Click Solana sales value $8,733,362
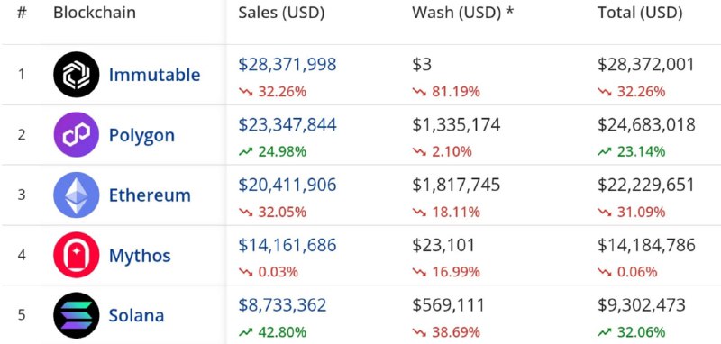This screenshot has width=721, height=344. (282, 305)
